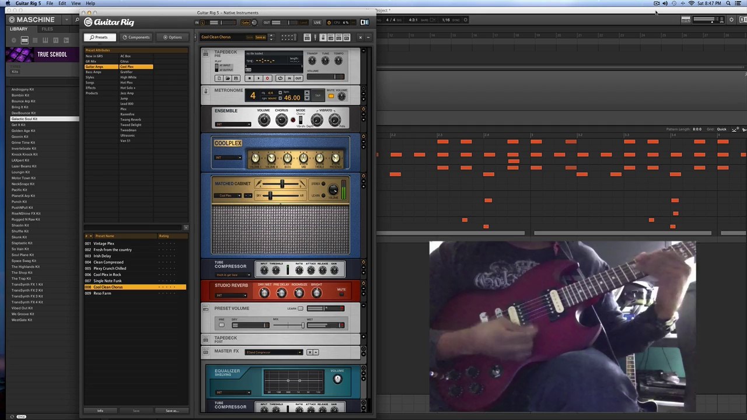This screenshot has width=747, height=420.
Task: Open Studio Reverb INIT preset dropdown
Action: click(x=231, y=295)
